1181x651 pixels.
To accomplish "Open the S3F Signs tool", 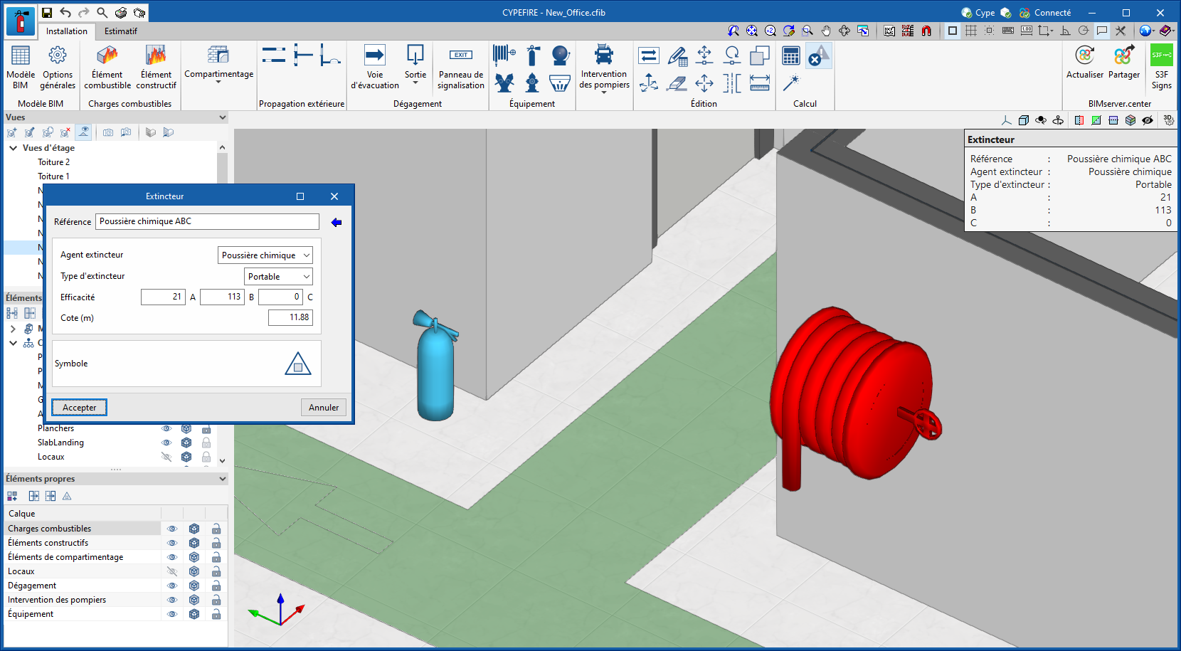I will pos(1161,67).
